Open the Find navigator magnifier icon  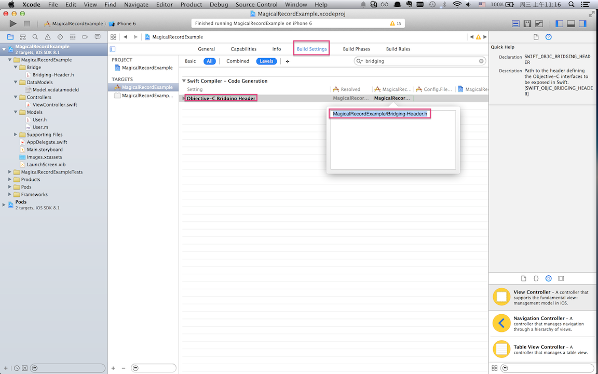(x=35, y=37)
